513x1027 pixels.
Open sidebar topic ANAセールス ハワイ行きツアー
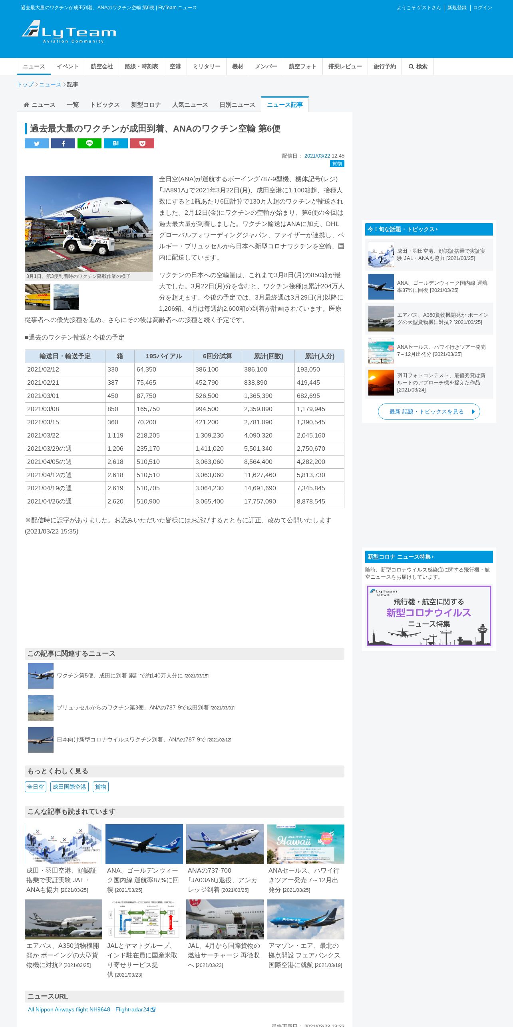tap(429, 351)
